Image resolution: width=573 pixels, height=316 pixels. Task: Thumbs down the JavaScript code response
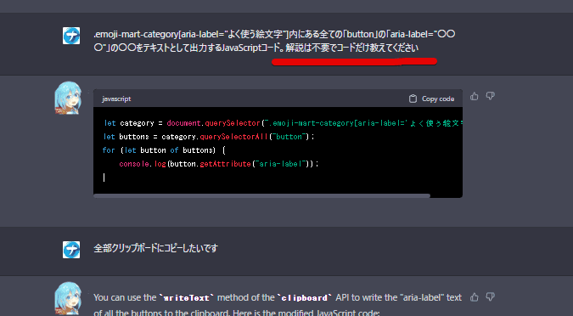click(490, 96)
